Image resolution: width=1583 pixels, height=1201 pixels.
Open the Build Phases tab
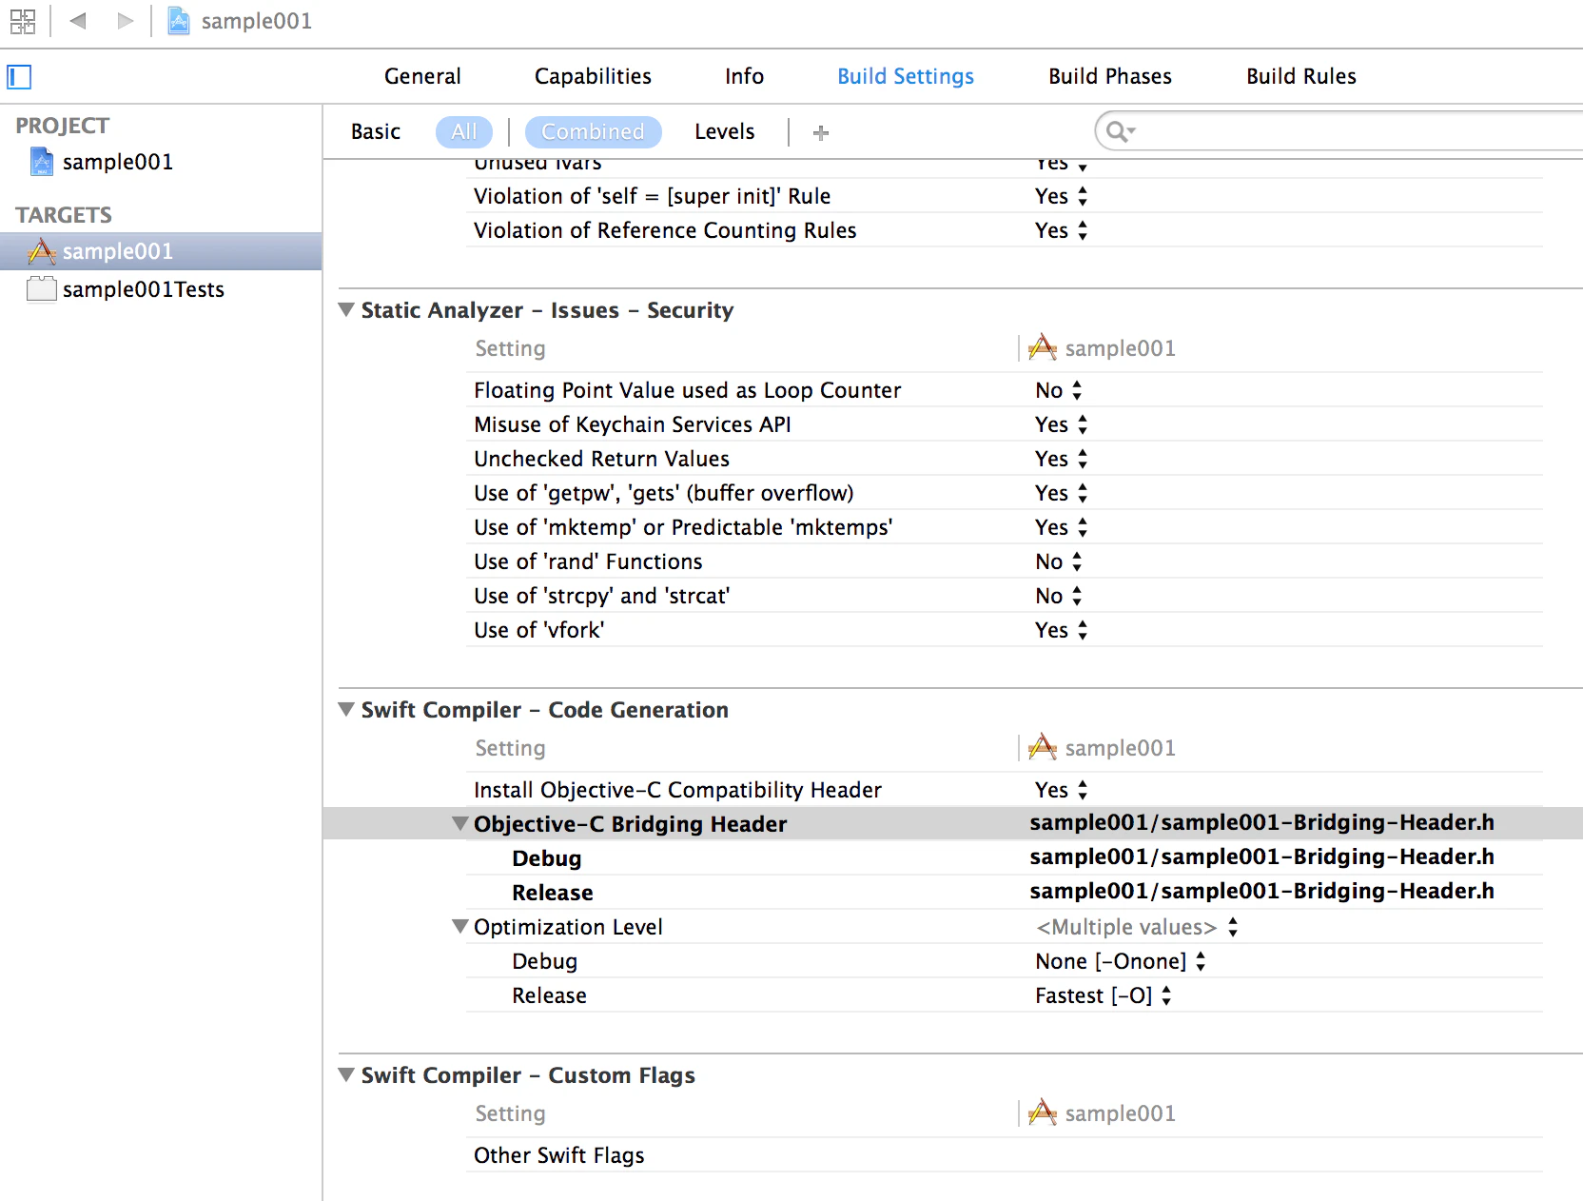[x=1110, y=76]
